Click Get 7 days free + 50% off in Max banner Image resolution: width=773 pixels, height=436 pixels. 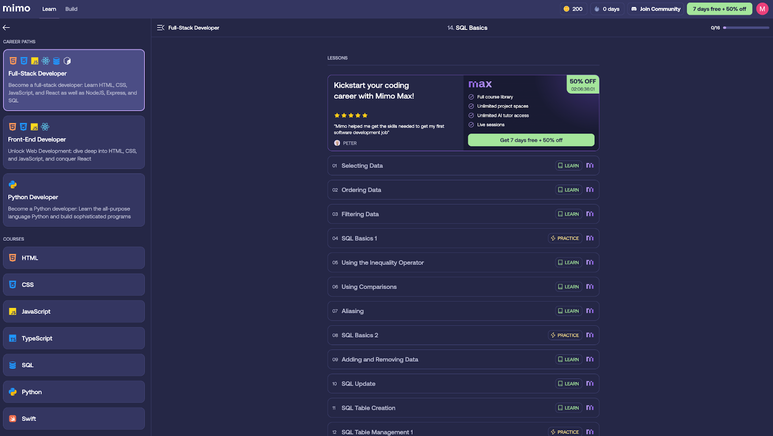click(x=531, y=140)
